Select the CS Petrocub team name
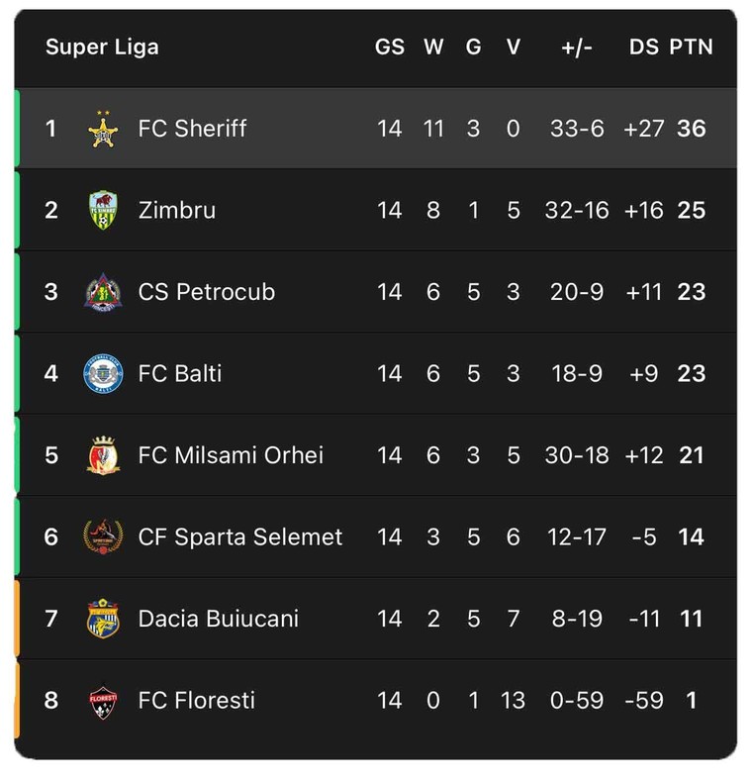This screenshot has height=777, width=752. tap(207, 292)
